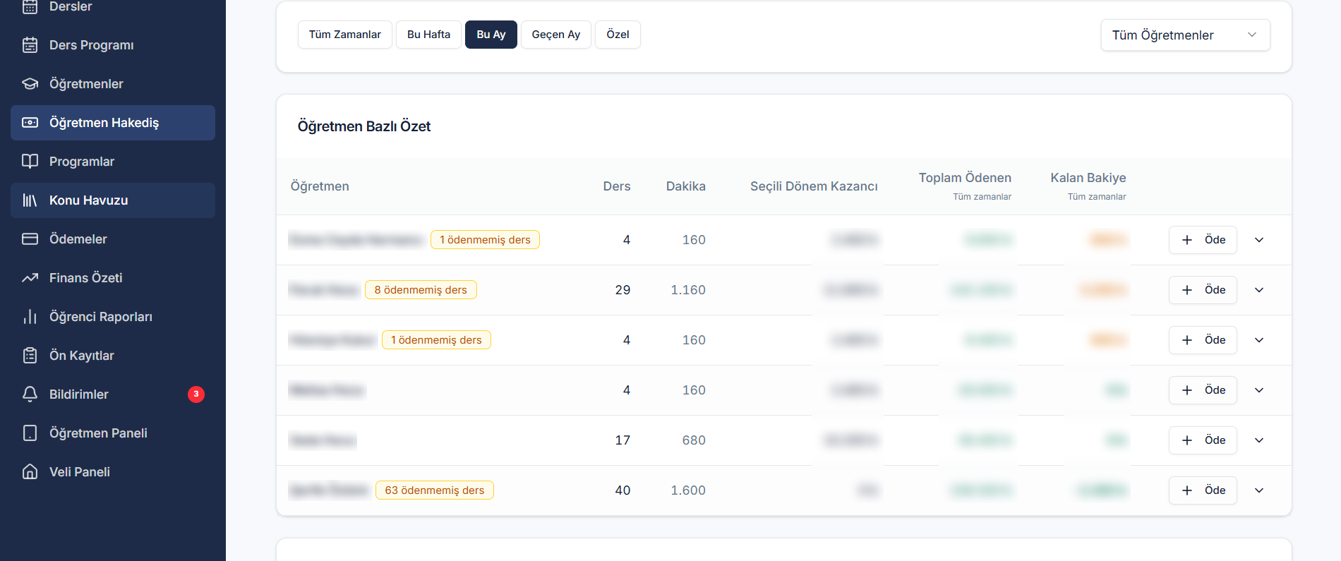Click the red notification badge showing 3
1341x561 pixels.
click(196, 394)
